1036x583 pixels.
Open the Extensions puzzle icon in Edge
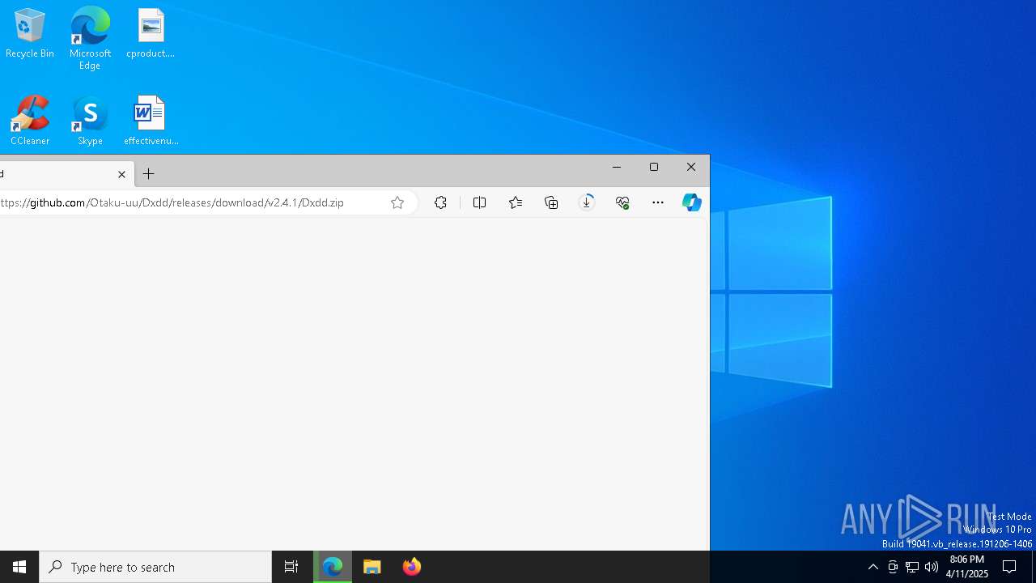point(440,202)
